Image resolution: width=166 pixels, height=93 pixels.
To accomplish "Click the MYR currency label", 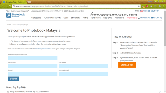I will [137, 11].
